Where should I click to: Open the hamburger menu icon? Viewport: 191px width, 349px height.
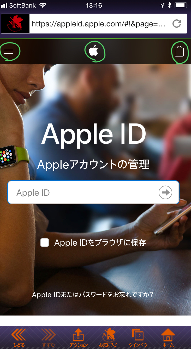pyautogui.click(x=8, y=52)
